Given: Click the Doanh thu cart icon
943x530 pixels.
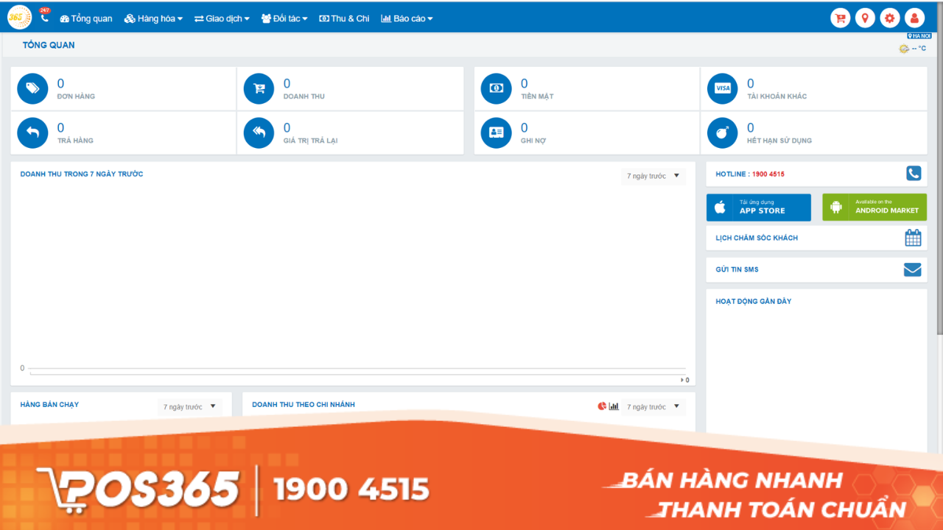Looking at the screenshot, I should pos(259,88).
